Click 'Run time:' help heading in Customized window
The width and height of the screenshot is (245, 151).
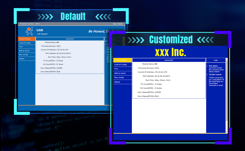pyautogui.click(x=213, y=66)
